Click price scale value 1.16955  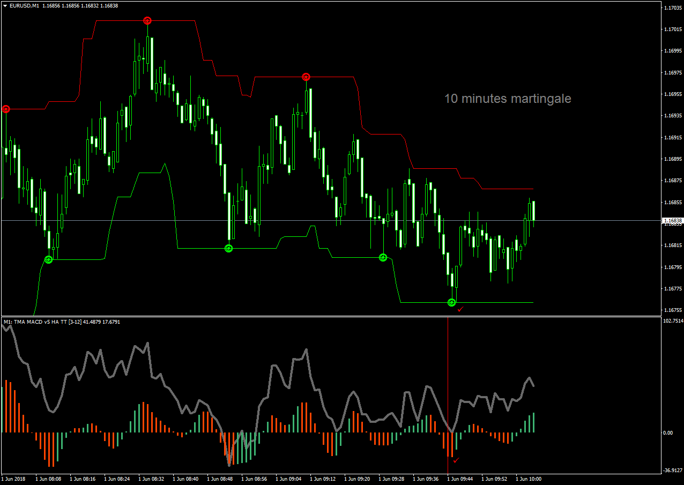(x=672, y=94)
